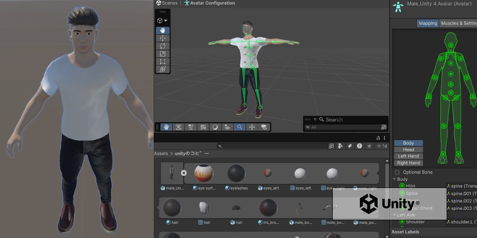Click the head bone circle on avatar diagram
The image size is (477, 238).
451,46
